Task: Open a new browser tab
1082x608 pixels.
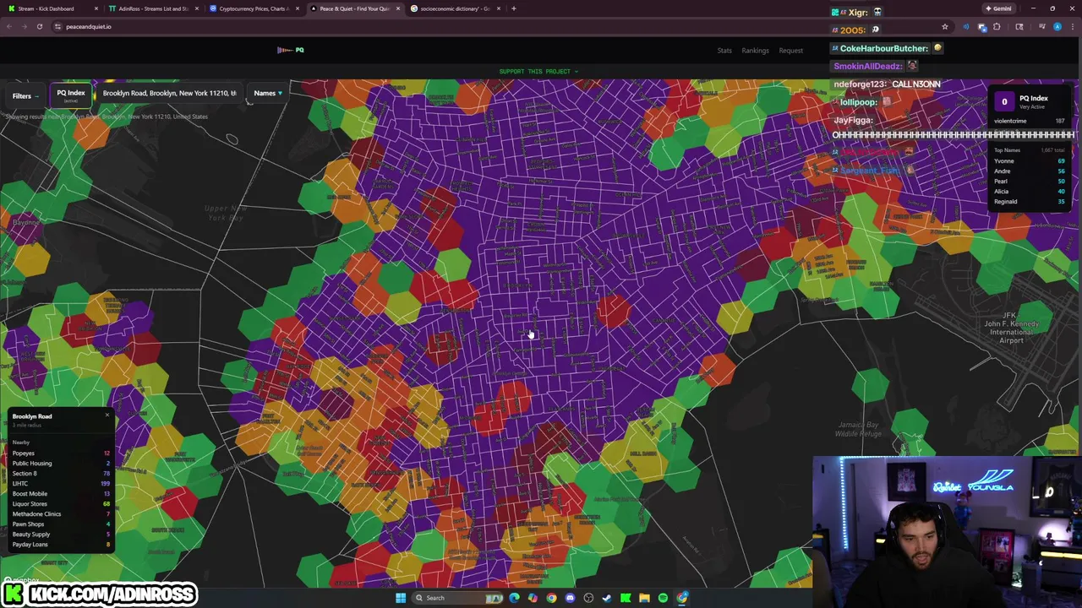Action: 514,8
